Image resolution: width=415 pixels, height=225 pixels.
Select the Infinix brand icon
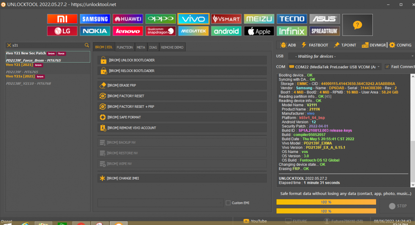[x=292, y=31]
